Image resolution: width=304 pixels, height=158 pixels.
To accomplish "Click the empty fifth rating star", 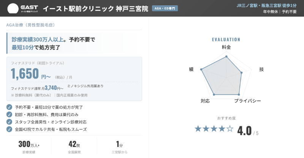I will [230, 129].
